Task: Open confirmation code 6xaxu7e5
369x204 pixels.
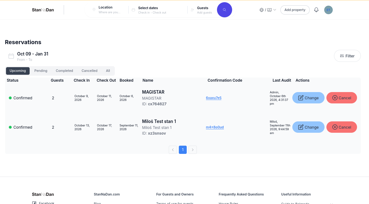Action: (x=214, y=98)
